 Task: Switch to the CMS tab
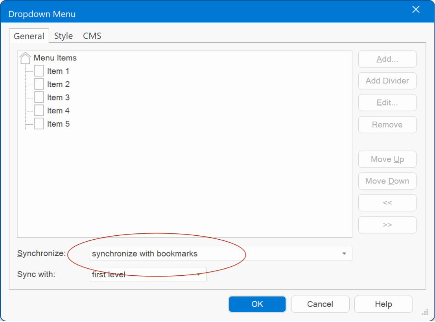pyautogui.click(x=92, y=36)
